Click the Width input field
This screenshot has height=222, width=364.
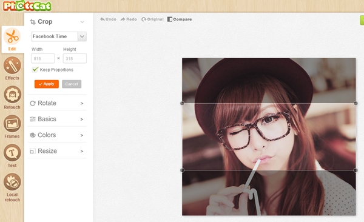[42, 58]
